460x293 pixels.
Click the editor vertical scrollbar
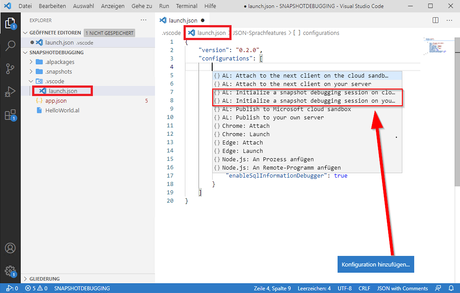[x=457, y=111]
